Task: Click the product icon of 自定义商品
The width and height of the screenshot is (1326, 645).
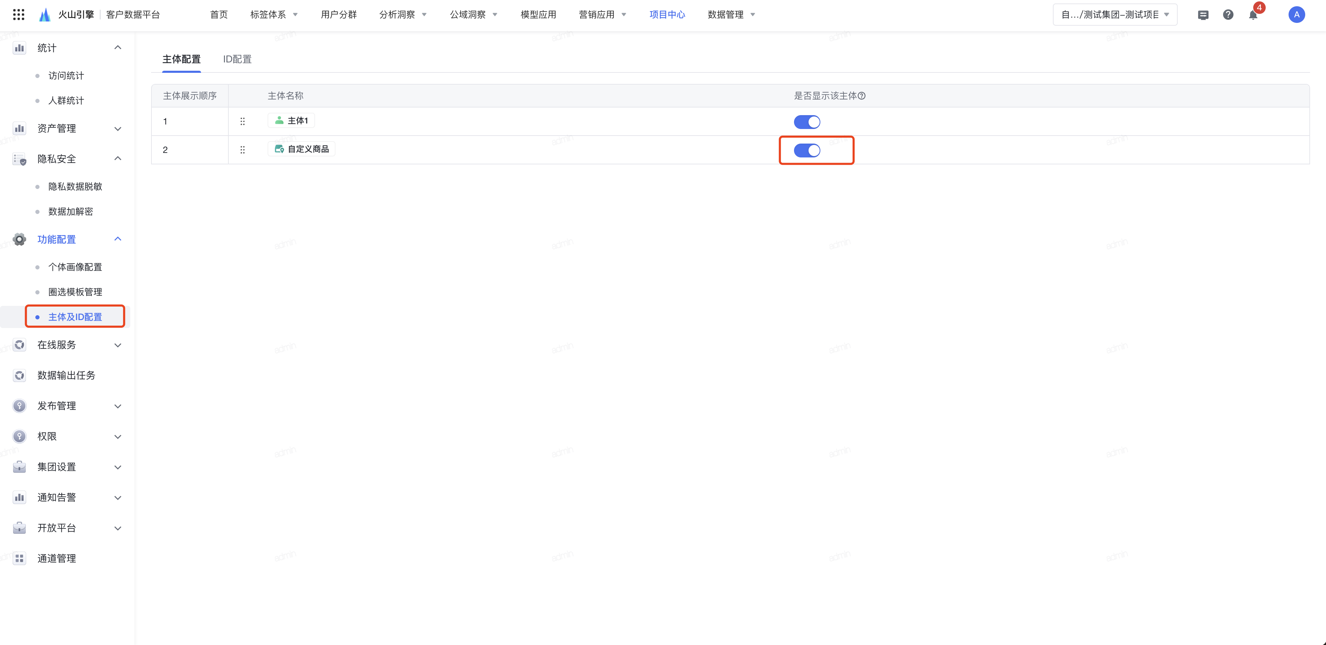Action: click(x=279, y=149)
